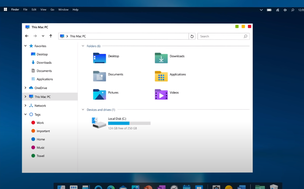Screen dimensions: 304x189
Task: Open the Go menu
Action: 52,9
